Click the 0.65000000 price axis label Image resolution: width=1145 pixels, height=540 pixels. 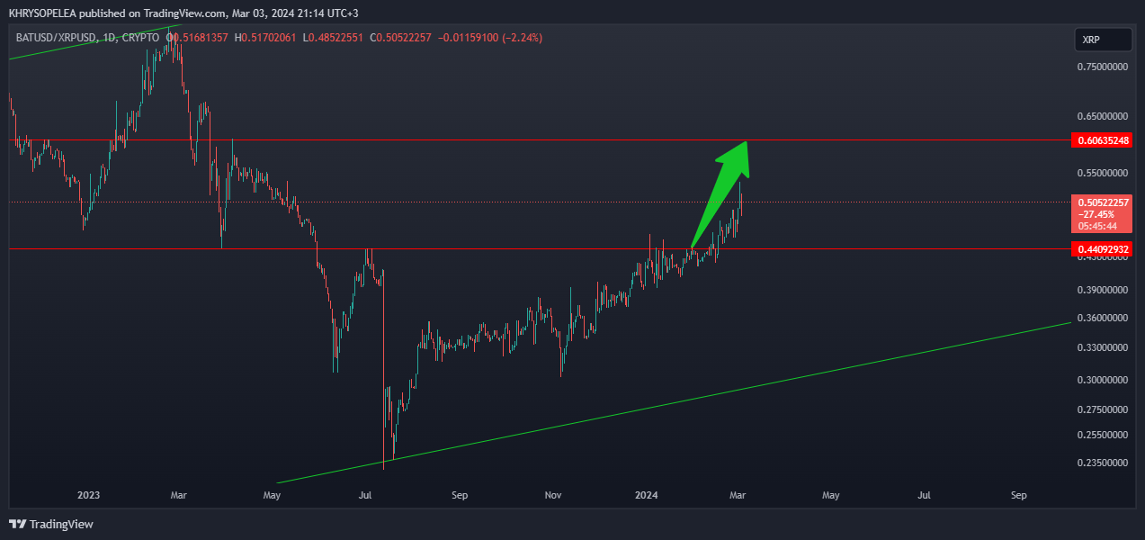[1104, 117]
